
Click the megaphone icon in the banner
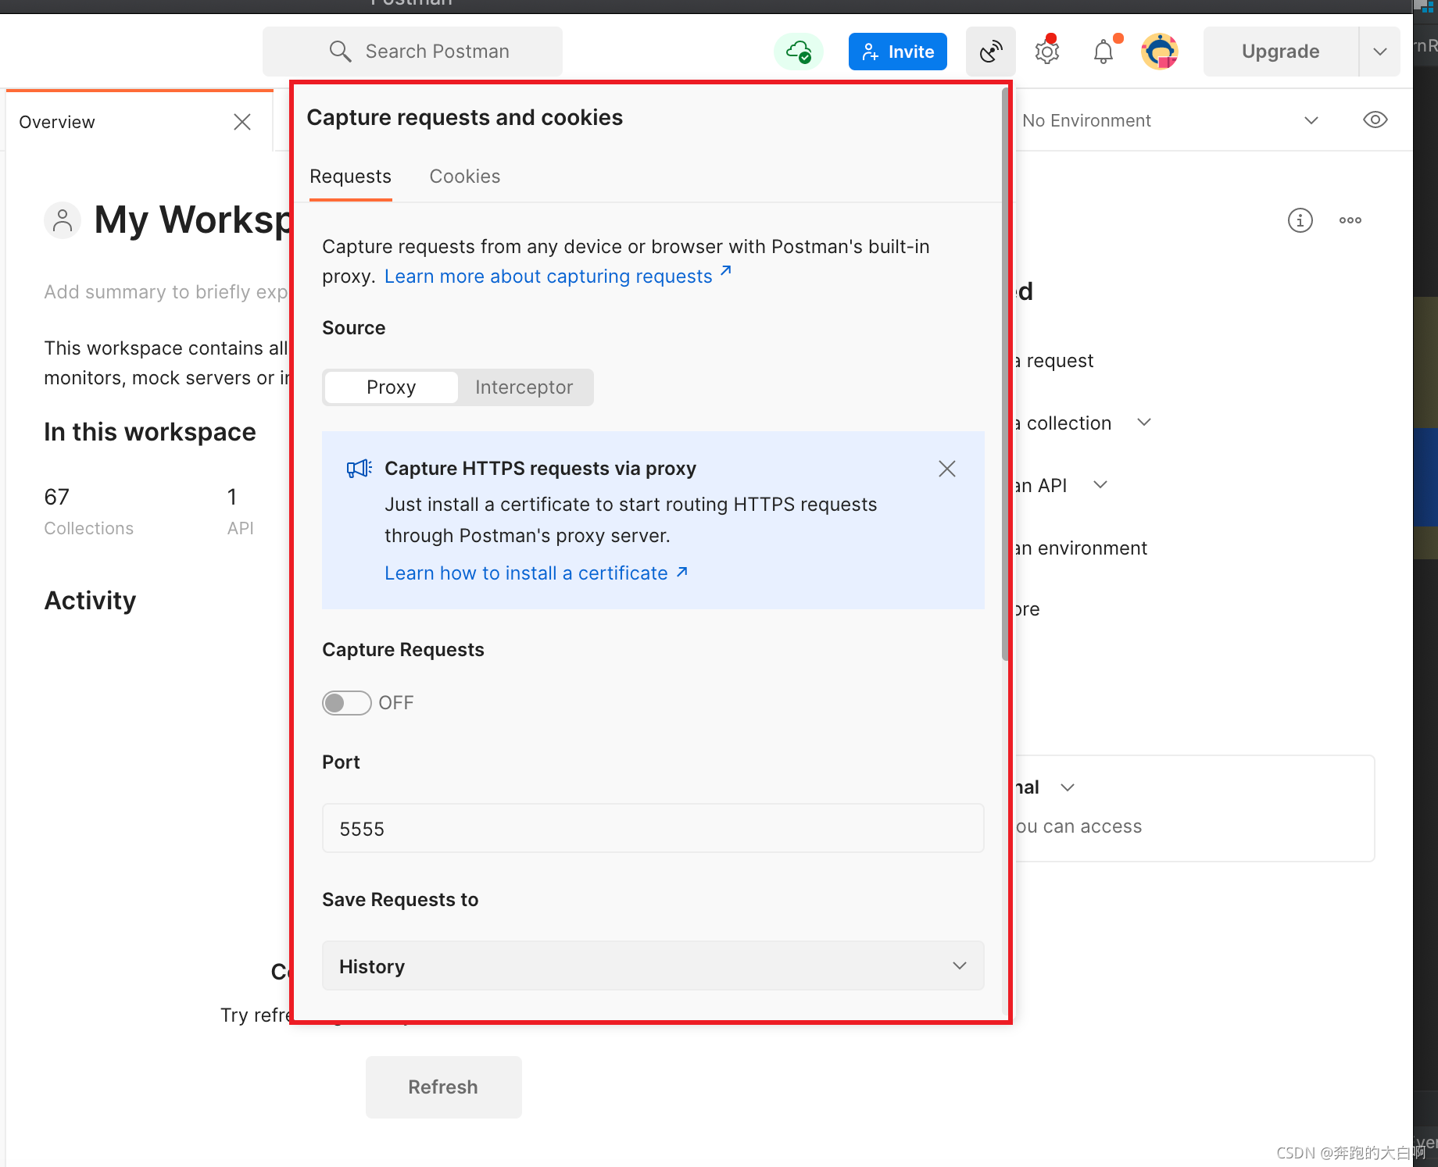coord(359,469)
